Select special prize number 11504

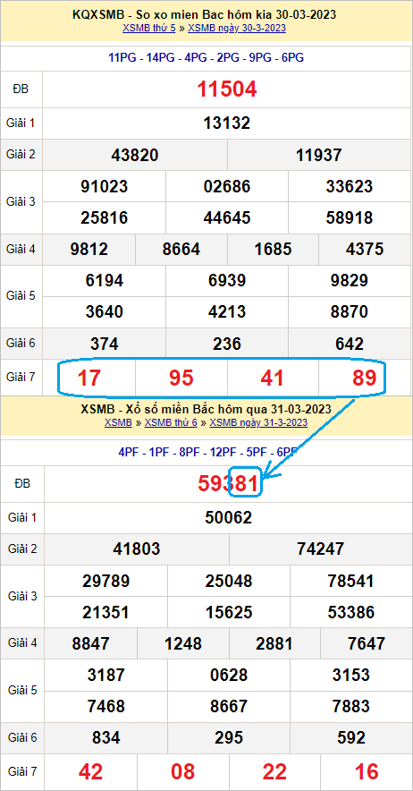click(x=227, y=89)
